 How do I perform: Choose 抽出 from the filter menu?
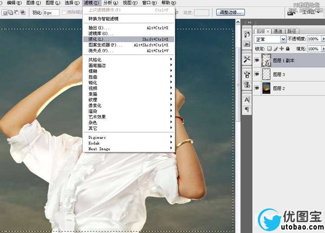[x=129, y=28]
